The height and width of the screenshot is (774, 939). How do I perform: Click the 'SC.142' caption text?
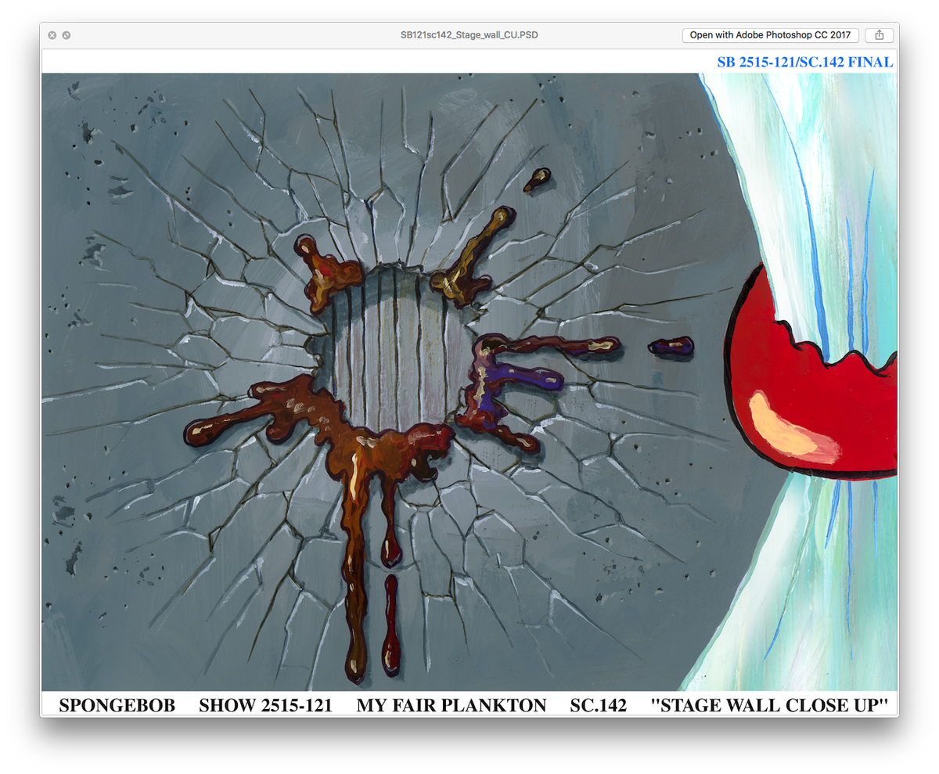(599, 705)
